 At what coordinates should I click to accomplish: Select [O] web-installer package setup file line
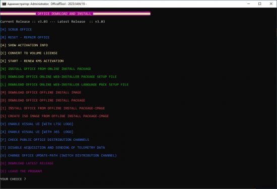pos(58,77)
